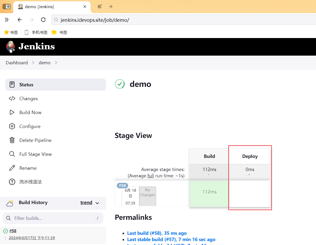Click the leftmost icon in the browser tab strip

[x=6, y=7]
